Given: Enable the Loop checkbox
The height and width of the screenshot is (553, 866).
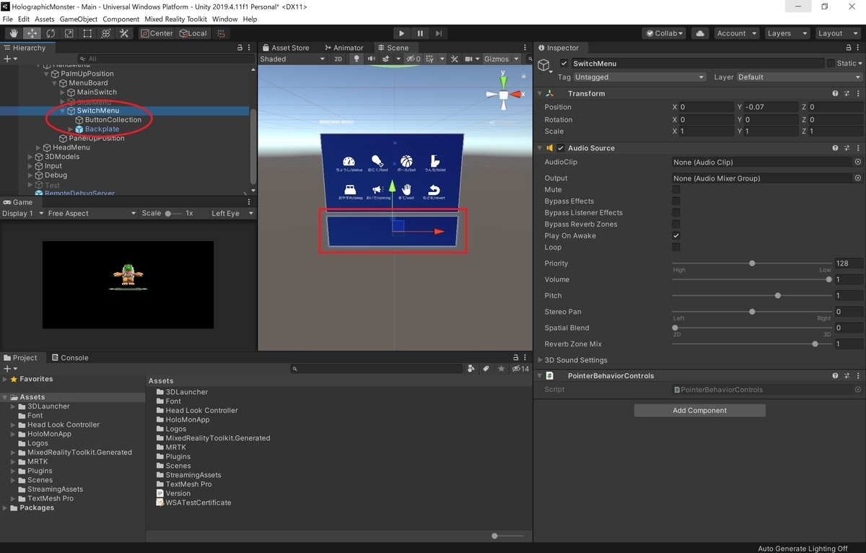Looking at the screenshot, I should coord(676,248).
